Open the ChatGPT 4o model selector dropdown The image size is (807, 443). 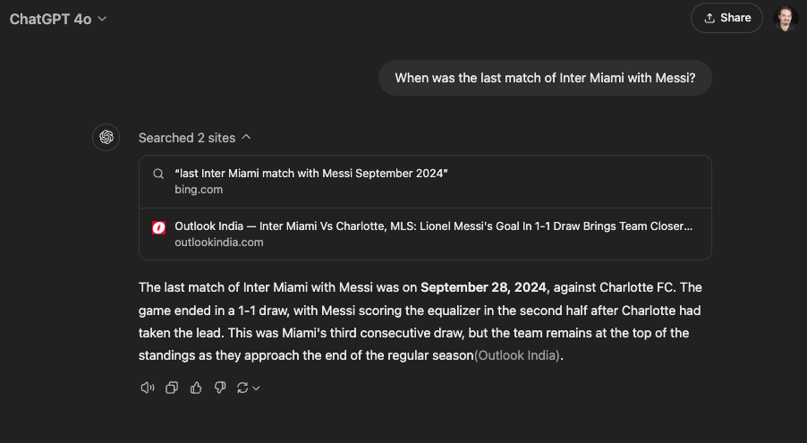pyautogui.click(x=58, y=19)
